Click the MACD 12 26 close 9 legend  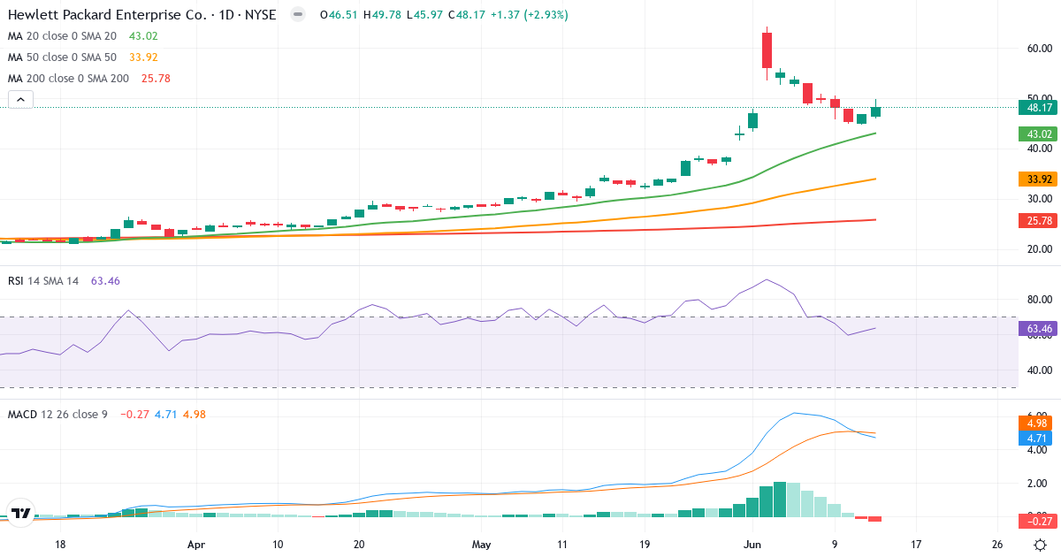[57, 414]
